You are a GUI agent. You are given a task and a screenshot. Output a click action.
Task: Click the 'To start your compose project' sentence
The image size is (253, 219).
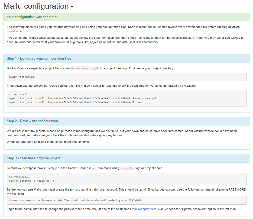point(85,168)
